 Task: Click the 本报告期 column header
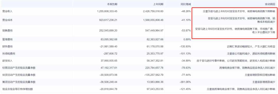point(112,4)
